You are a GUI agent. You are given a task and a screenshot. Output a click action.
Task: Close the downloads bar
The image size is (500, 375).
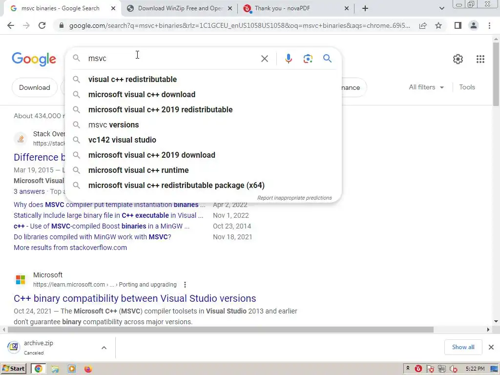pyautogui.click(x=491, y=347)
